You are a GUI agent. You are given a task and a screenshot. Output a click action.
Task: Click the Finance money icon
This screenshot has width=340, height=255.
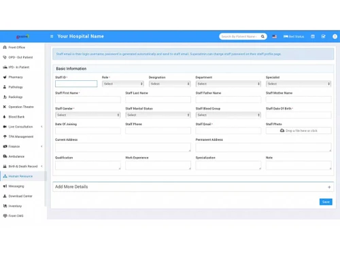pyautogui.click(x=5, y=146)
